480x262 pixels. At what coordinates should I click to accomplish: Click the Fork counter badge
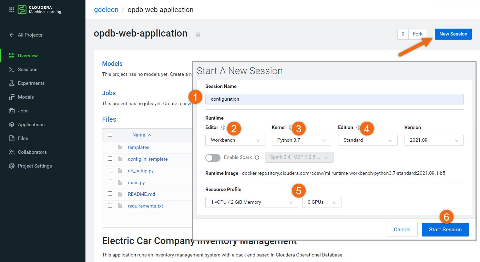[402, 34]
